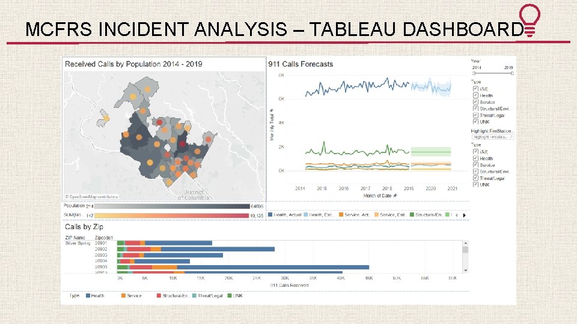Toggle Structural/Envi in Type filter under Highlight FireStation
This screenshot has width=577, height=324.
475,172
